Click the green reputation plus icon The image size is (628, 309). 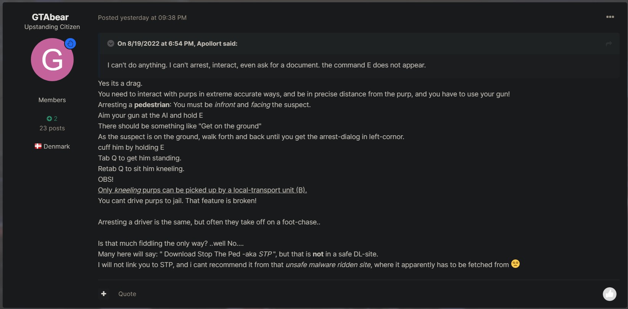coord(49,118)
